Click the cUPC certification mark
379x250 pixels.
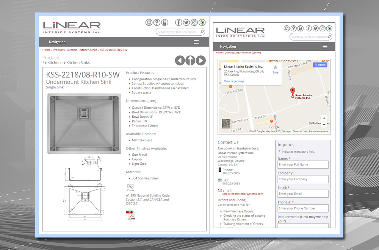pyautogui.click(x=130, y=187)
